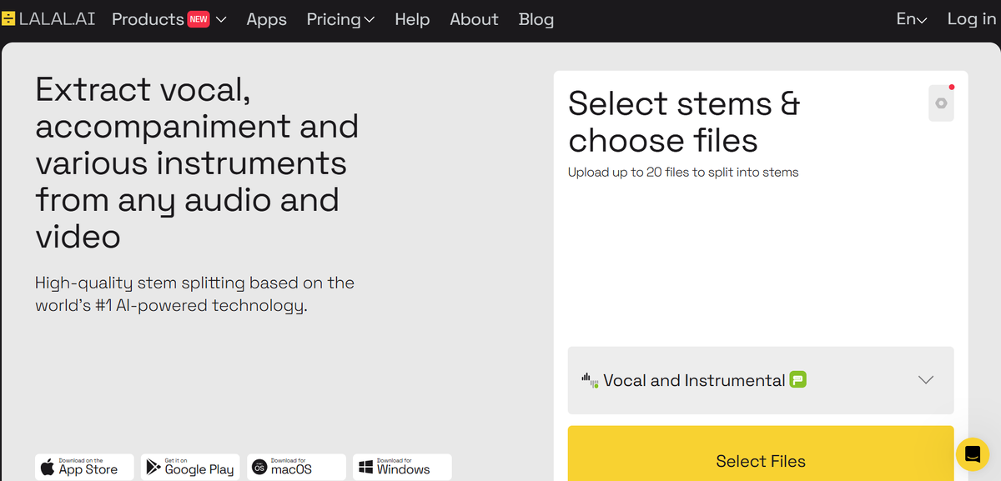Change the language from En
The width and height of the screenshot is (1001, 481).
tap(912, 19)
